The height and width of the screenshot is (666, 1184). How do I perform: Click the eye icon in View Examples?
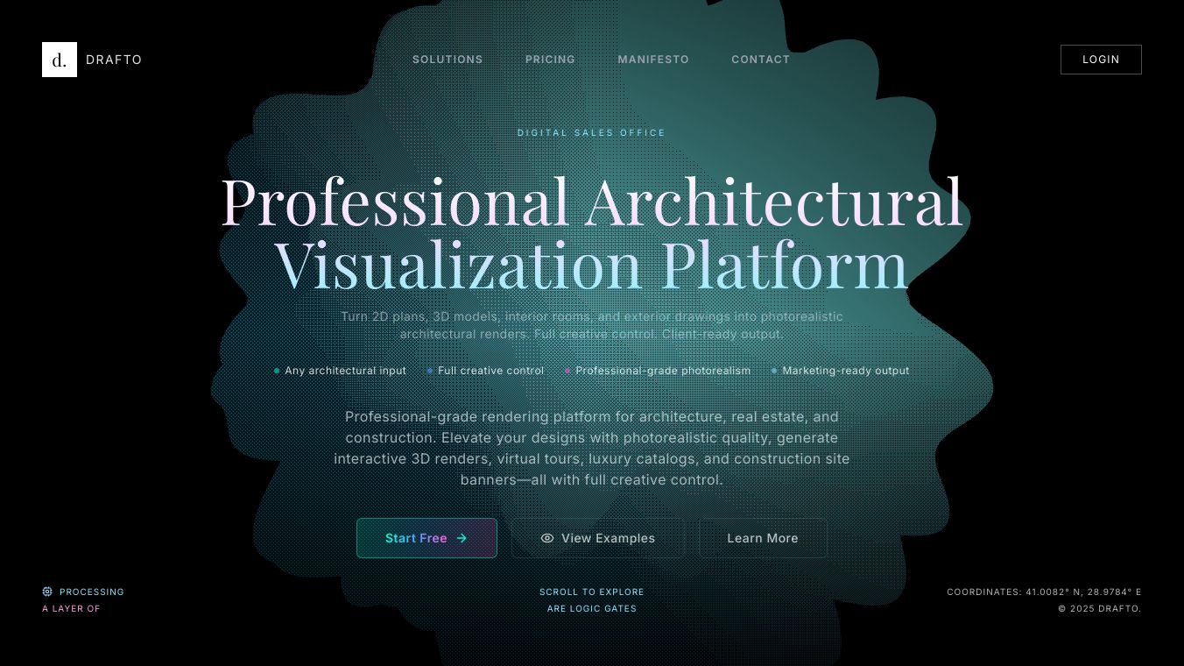tap(547, 538)
